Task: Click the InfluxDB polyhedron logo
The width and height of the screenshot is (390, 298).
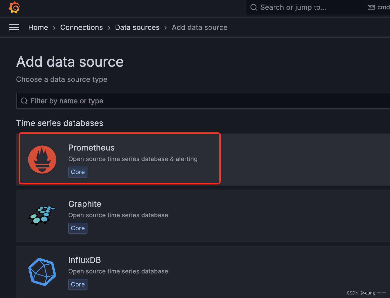Action: [x=42, y=272]
